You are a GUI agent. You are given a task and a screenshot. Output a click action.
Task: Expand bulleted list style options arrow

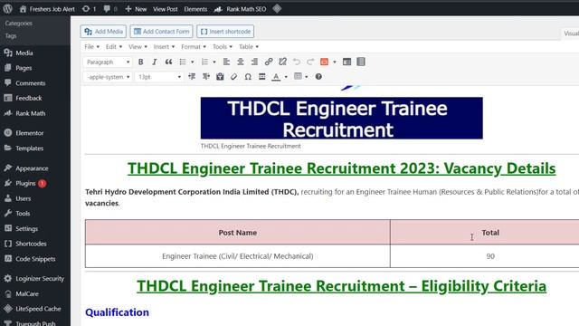coord(193,62)
